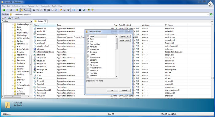Click the blue document icon after Properties
This screenshot has width=215, height=117.
point(56,10)
